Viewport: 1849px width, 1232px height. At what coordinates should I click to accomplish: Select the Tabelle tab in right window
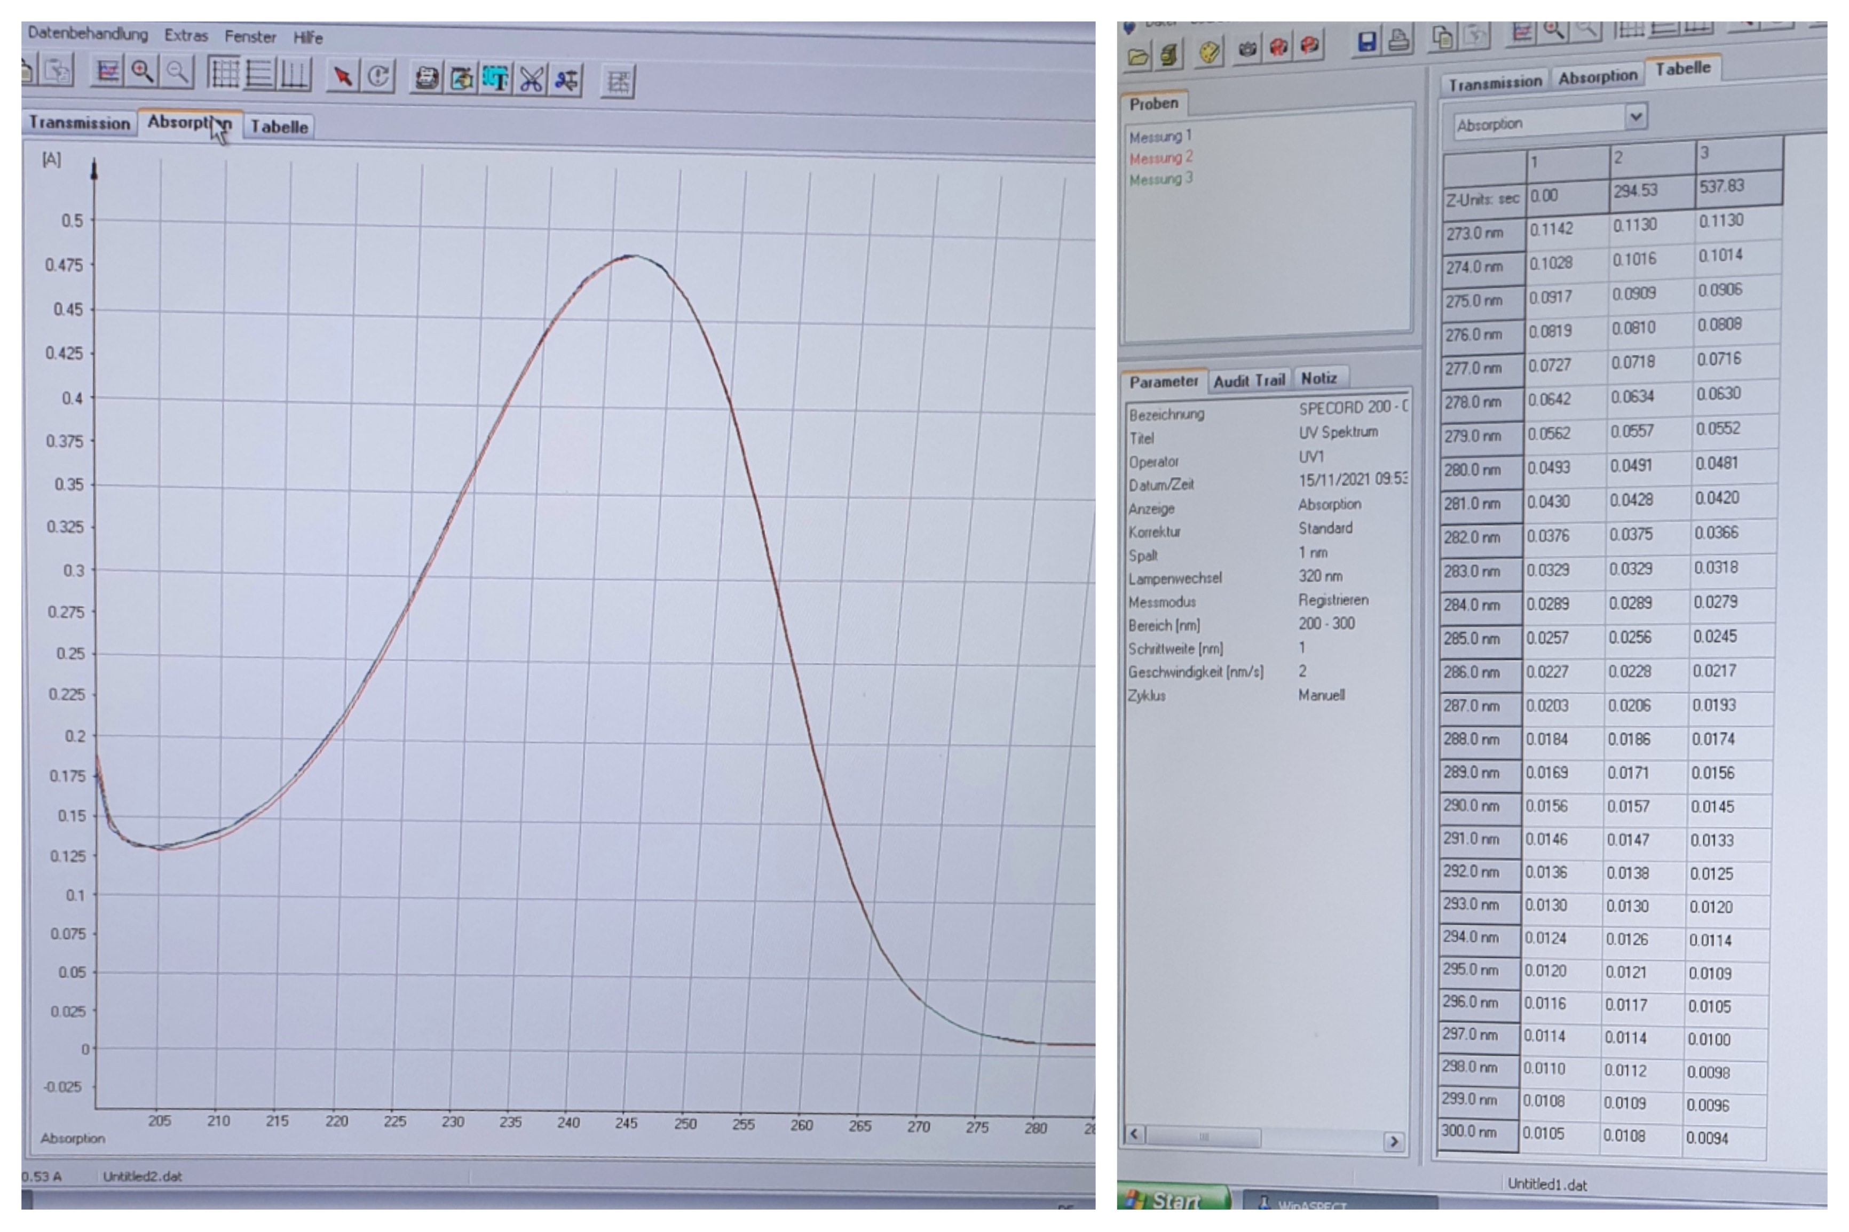click(1682, 68)
